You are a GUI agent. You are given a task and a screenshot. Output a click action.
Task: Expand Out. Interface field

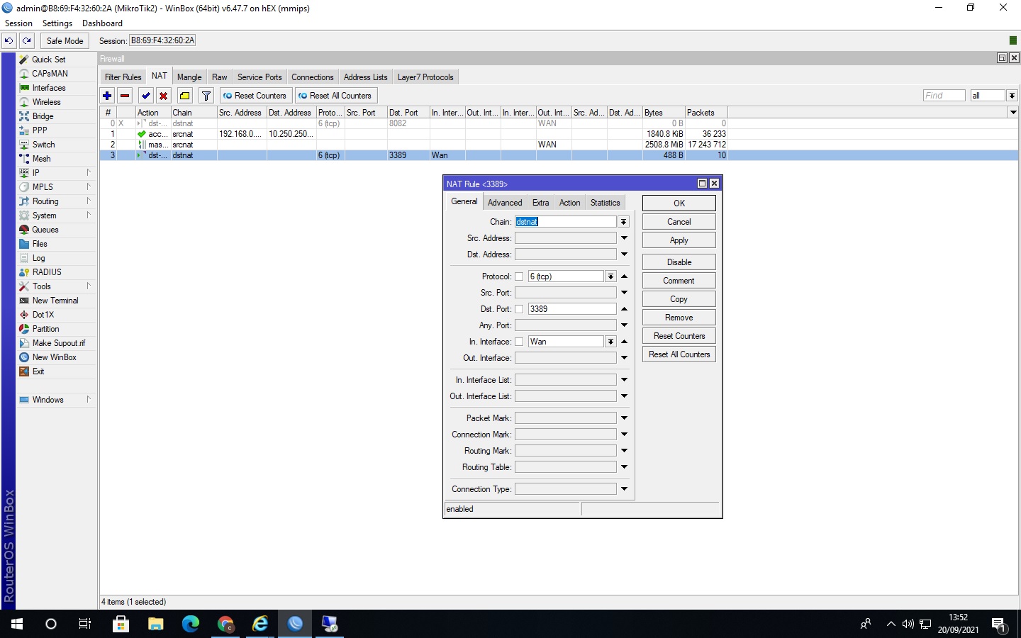point(624,358)
